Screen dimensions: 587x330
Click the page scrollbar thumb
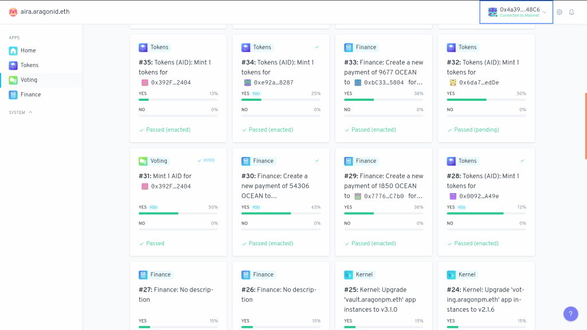(585, 126)
